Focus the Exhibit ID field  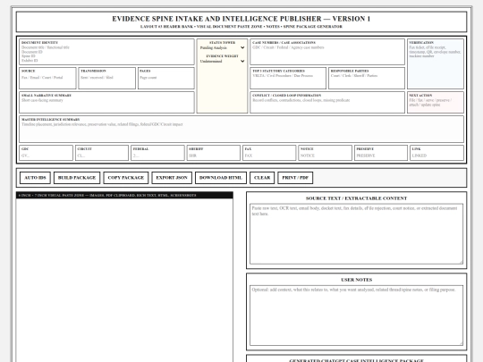click(x=107, y=61)
